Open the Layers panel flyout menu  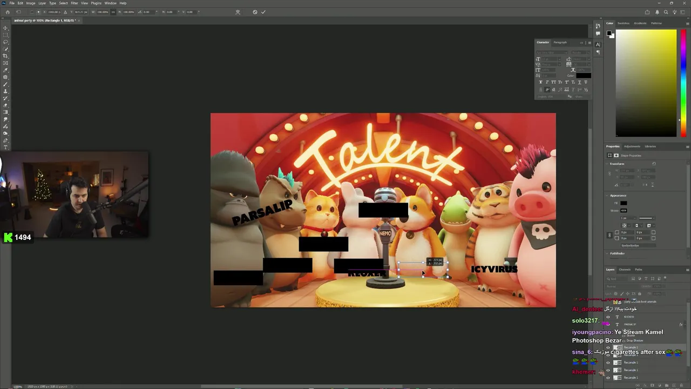(687, 270)
